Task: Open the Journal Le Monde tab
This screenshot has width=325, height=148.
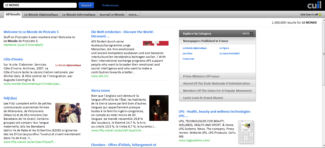Action: tap(112, 15)
